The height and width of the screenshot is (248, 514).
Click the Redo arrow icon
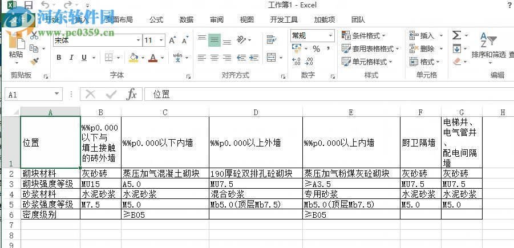tap(67, 5)
